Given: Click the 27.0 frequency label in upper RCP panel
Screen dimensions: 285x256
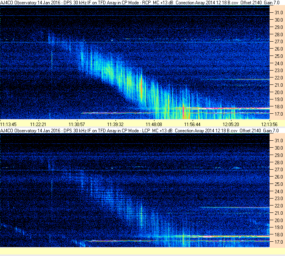Looking at the screenshot, I should 278,42.
